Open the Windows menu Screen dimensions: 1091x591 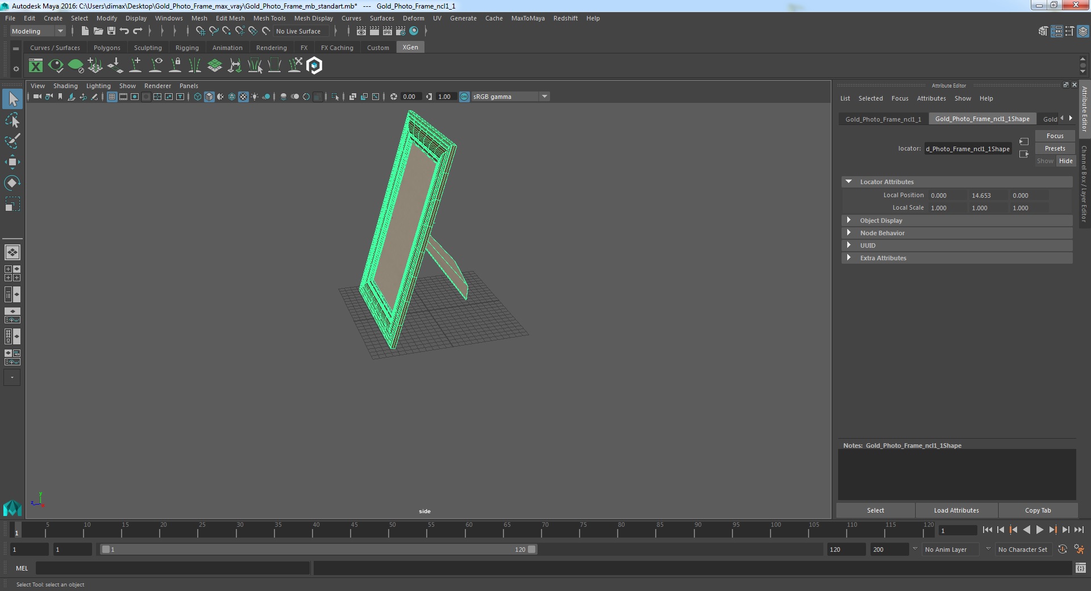tap(169, 18)
